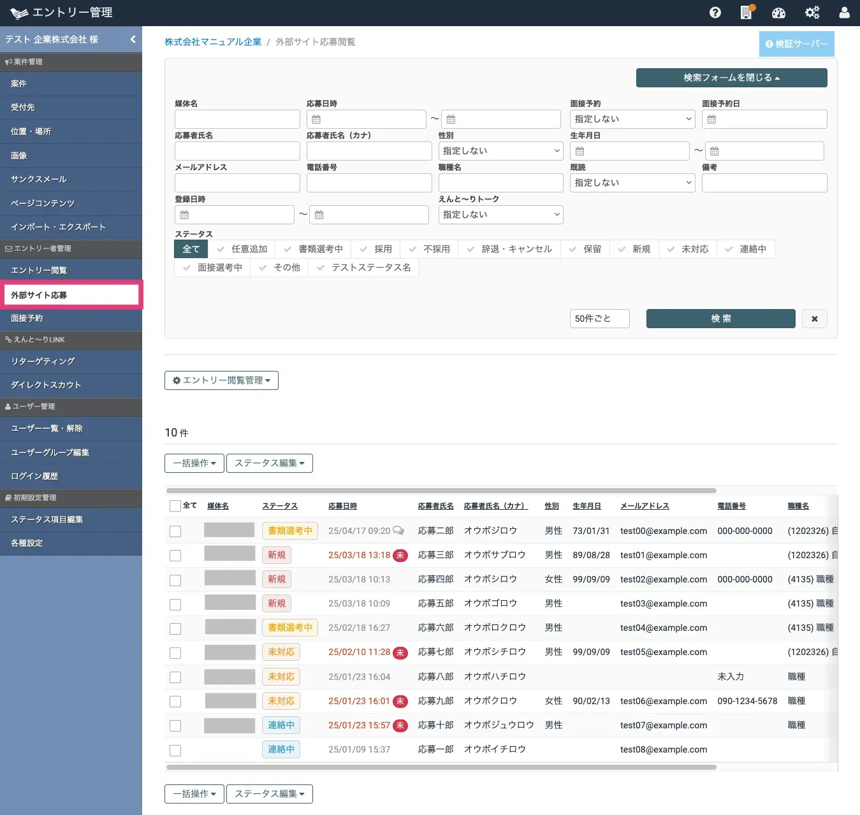
Task: Open the dashboard gauge icon
Action: tap(778, 13)
